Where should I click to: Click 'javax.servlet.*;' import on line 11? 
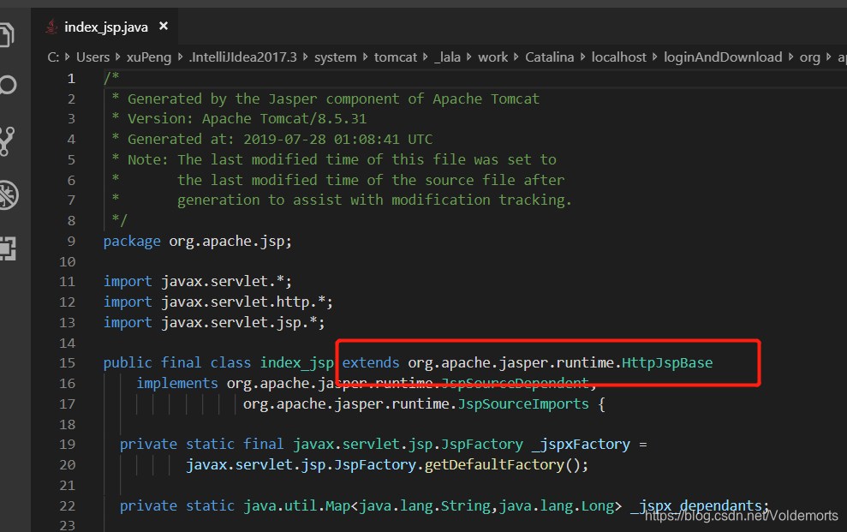pyautogui.click(x=226, y=281)
